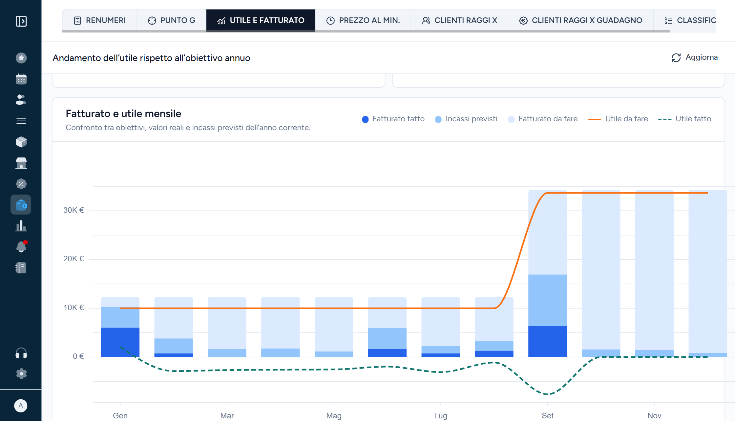The image size is (735, 421).
Task: Switch to the RENUMERI tab
Action: [100, 20]
